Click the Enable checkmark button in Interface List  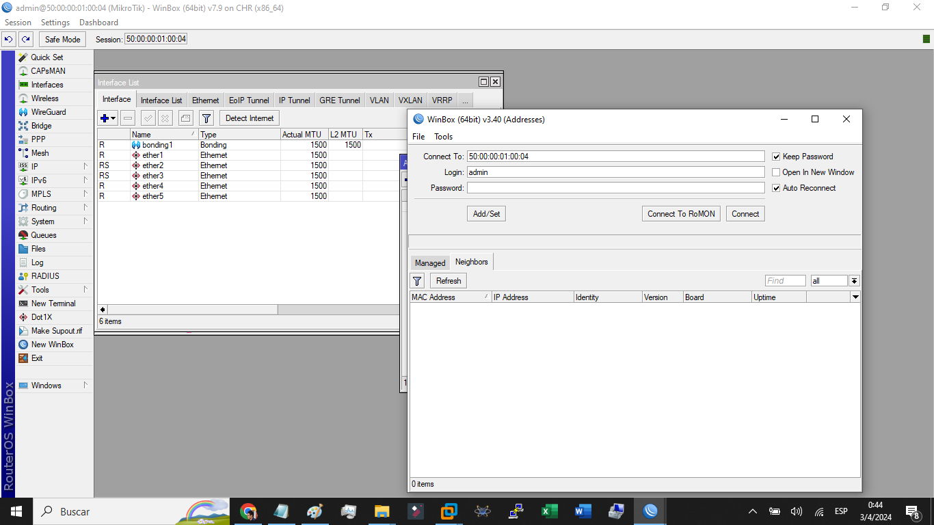click(148, 118)
